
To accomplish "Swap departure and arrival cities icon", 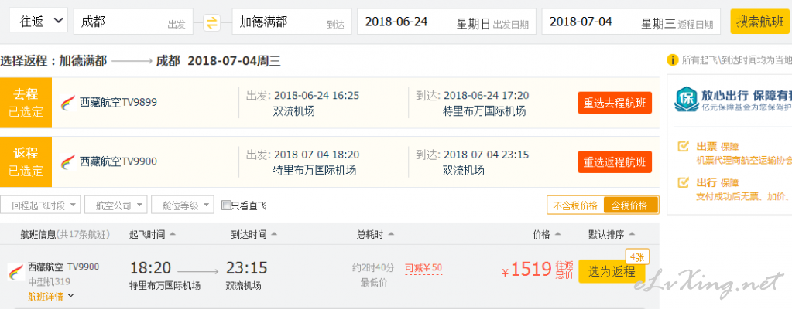I will (x=212, y=22).
